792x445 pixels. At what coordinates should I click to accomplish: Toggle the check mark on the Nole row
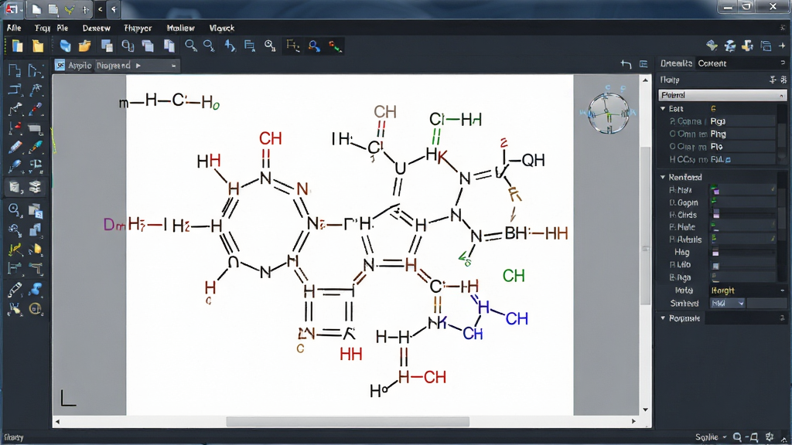(773, 223)
